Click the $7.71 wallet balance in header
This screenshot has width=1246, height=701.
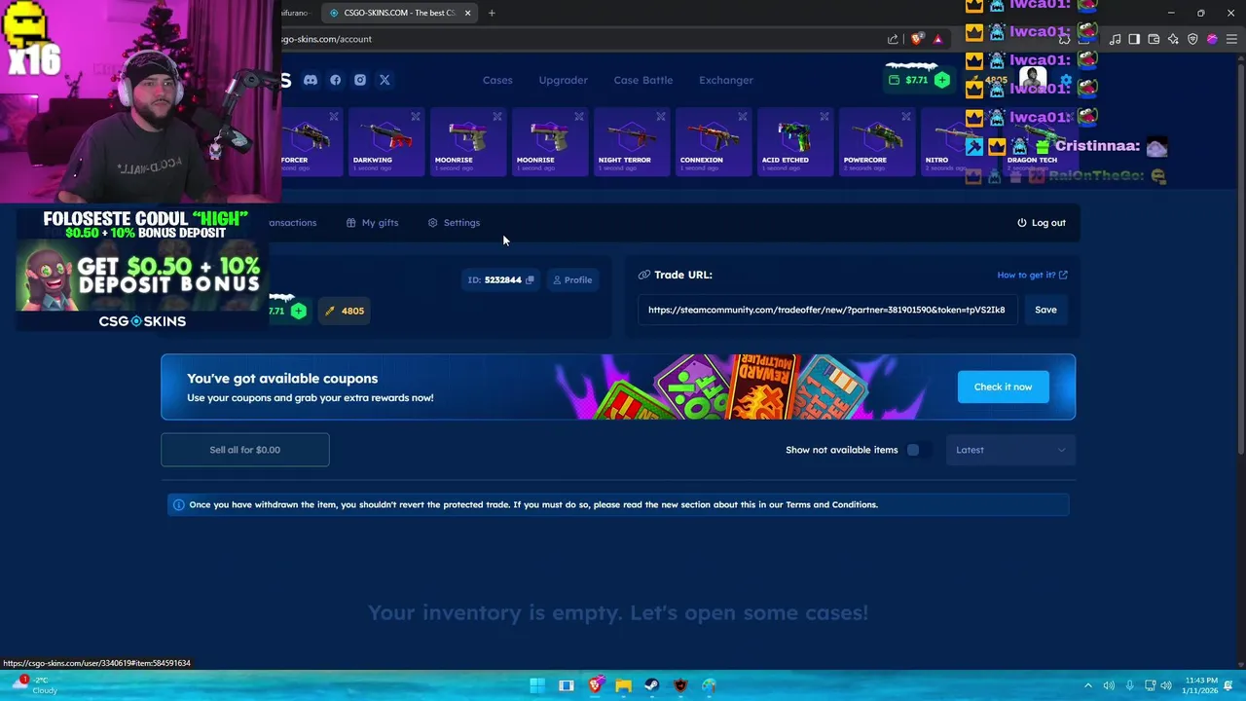pos(917,80)
